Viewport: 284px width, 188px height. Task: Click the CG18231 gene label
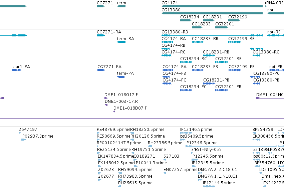click(212, 17)
